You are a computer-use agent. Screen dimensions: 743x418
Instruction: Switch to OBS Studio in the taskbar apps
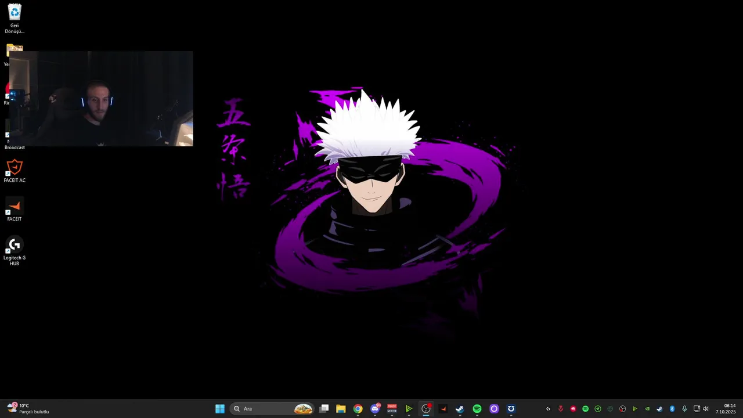(426, 409)
